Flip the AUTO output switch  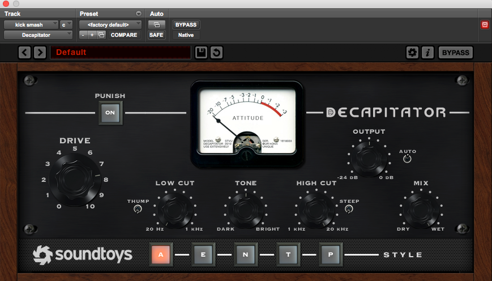(x=407, y=159)
